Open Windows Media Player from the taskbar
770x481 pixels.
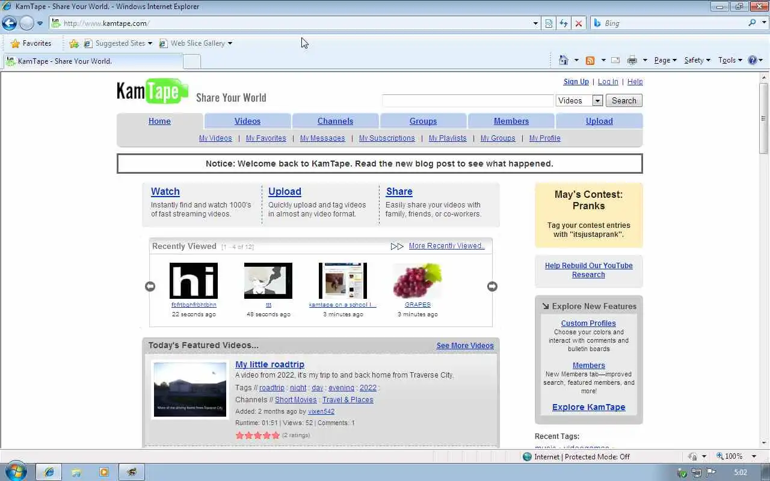pyautogui.click(x=103, y=472)
